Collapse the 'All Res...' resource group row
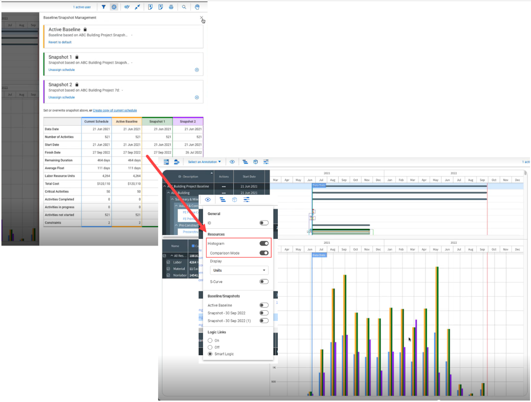531x402 pixels. pyautogui.click(x=172, y=255)
